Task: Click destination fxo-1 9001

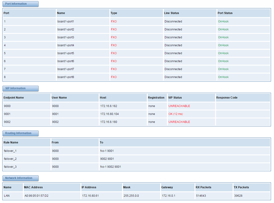Action: click(107, 151)
